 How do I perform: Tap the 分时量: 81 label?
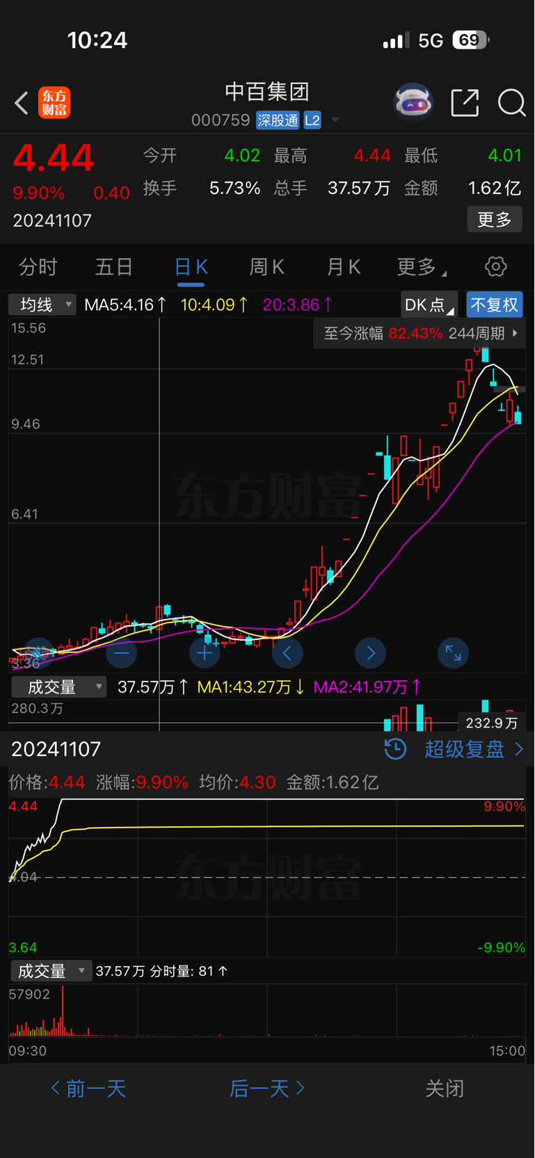coord(189,971)
